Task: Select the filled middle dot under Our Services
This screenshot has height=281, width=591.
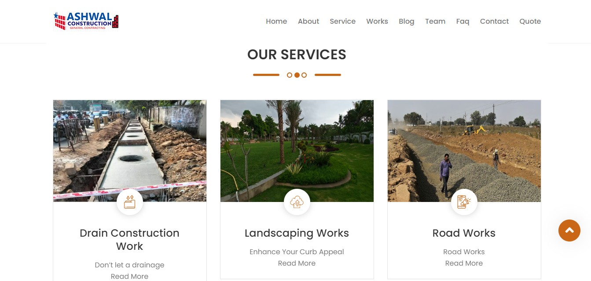Action: (297, 75)
